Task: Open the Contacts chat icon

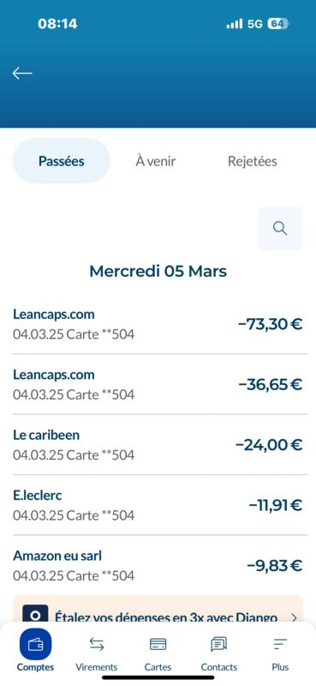Action: [219, 644]
